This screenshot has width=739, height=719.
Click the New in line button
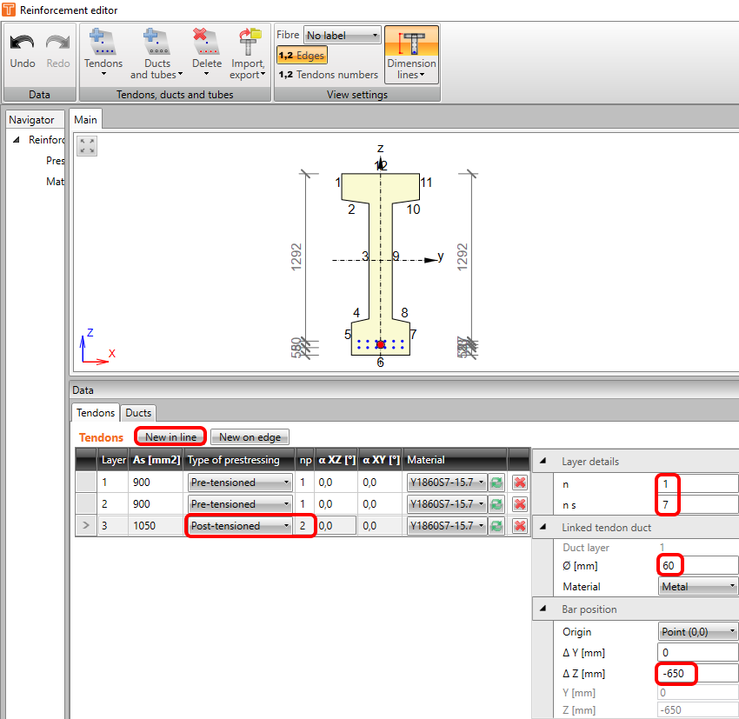pos(170,437)
